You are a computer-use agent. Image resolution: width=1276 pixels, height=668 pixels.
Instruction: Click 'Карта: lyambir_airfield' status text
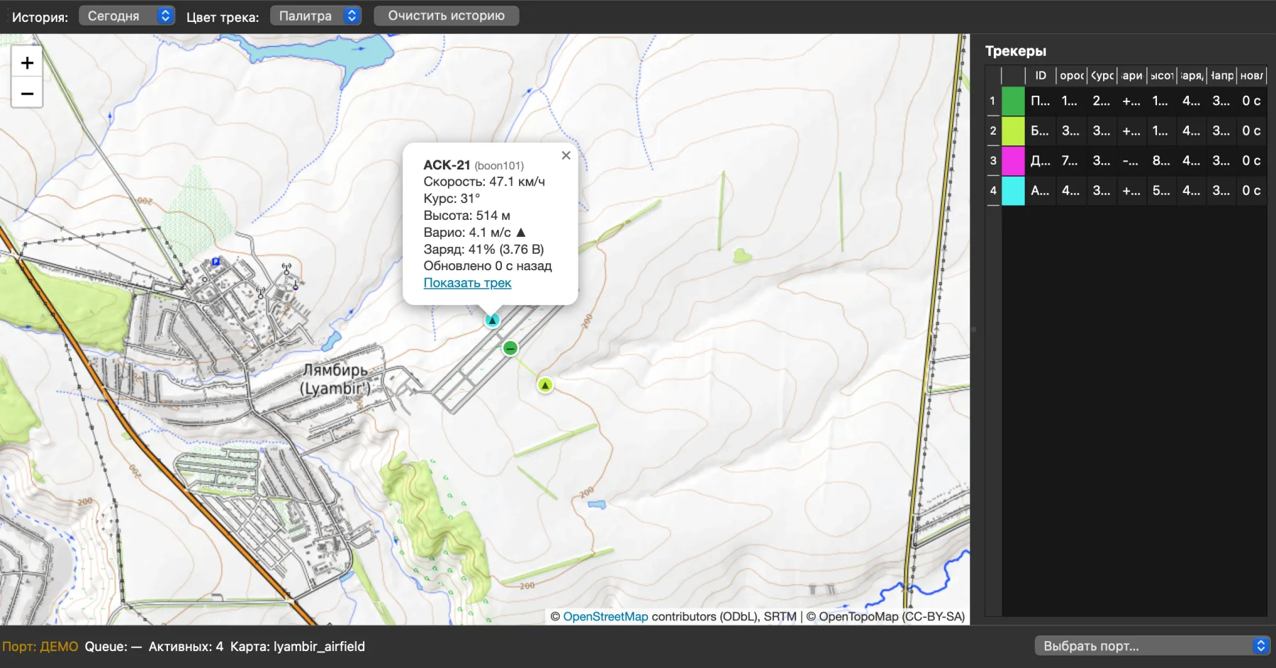coord(298,646)
